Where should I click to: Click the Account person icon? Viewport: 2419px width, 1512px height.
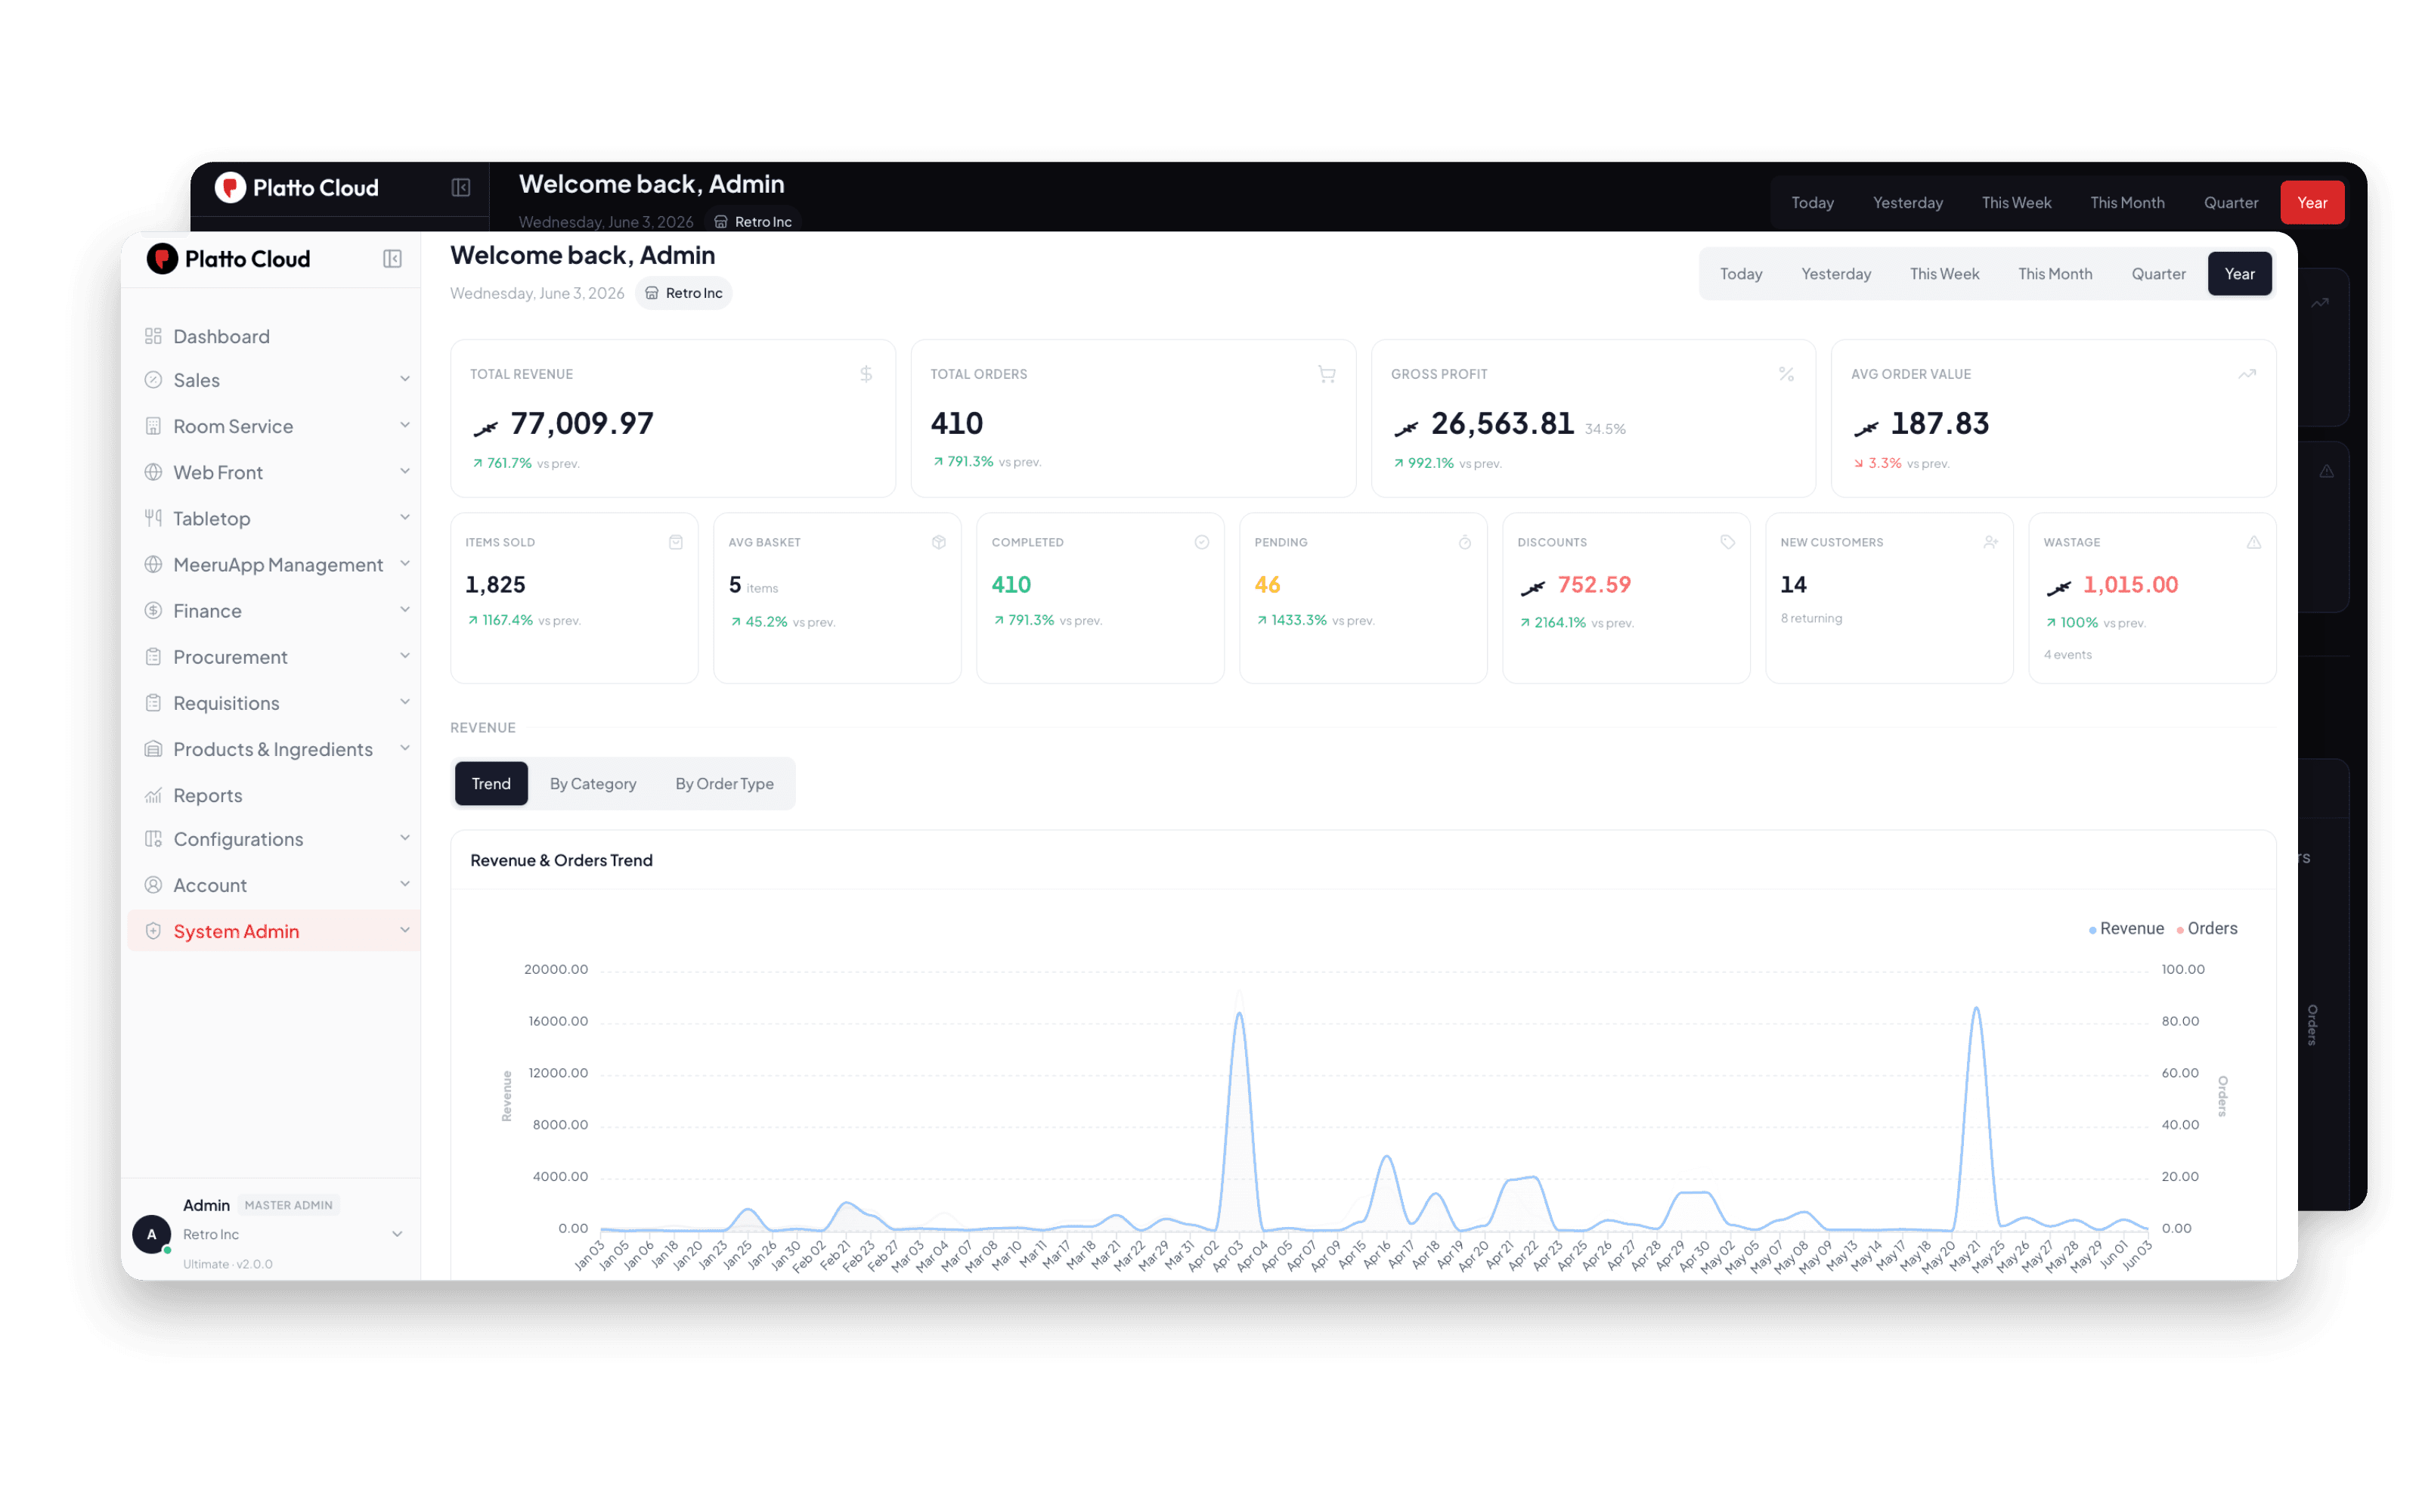153,885
